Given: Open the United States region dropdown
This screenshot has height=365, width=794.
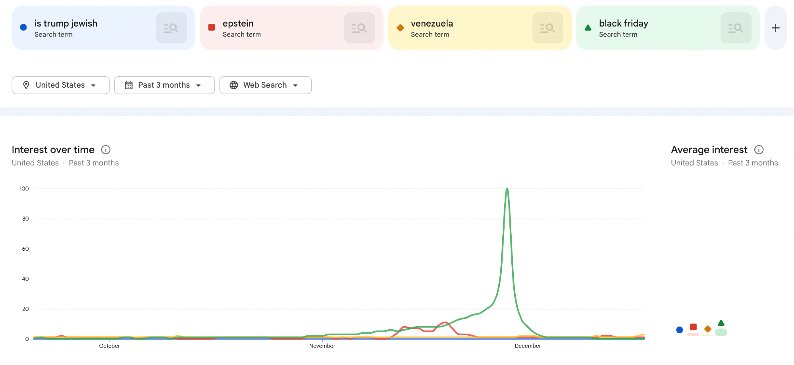Looking at the screenshot, I should pos(61,85).
